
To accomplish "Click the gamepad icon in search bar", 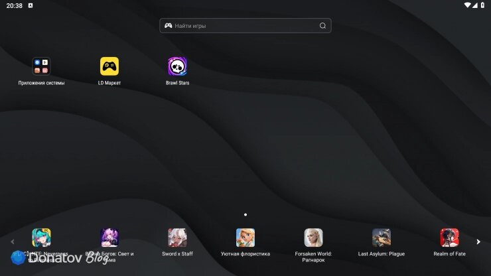I will click(168, 26).
